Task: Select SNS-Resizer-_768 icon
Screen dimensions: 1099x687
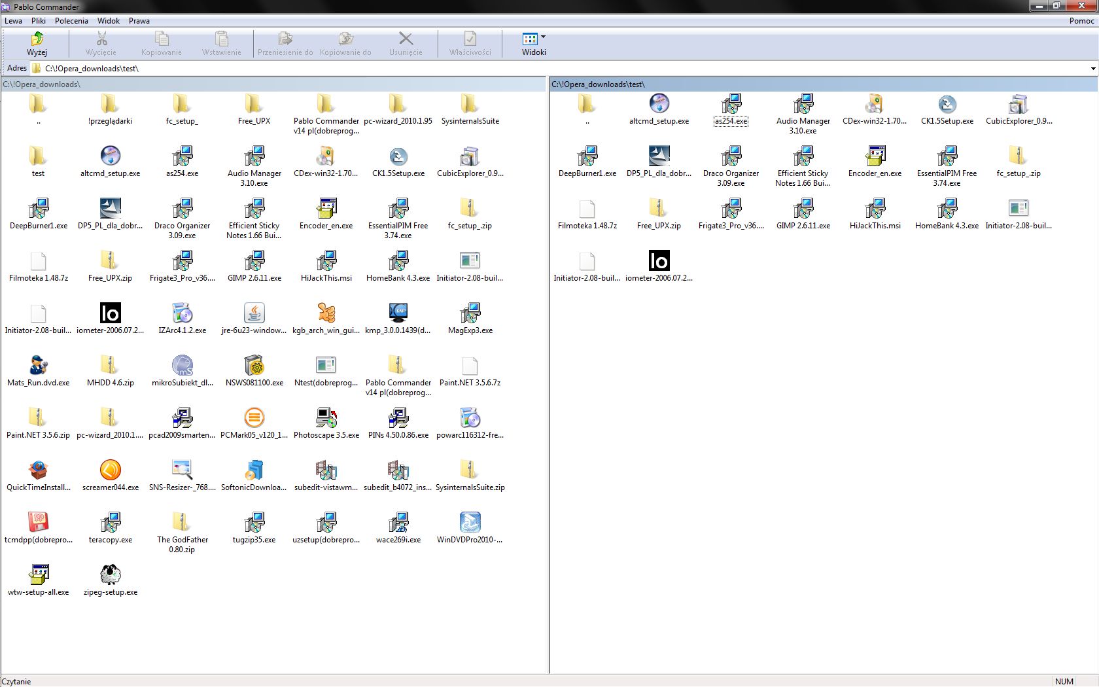Action: 182,470
